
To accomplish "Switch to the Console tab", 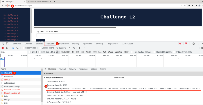I will 28,44.
